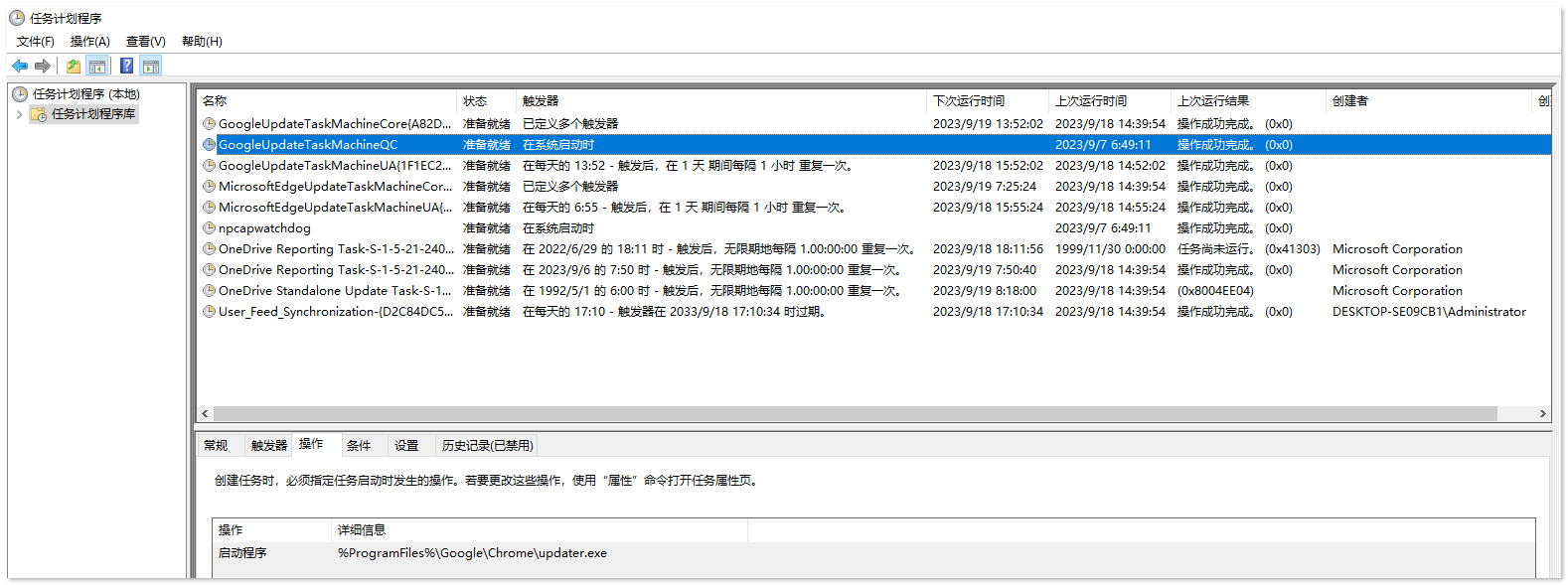The width and height of the screenshot is (1568, 585).
Task: Click the title bar Task Scheduler clock icon
Action: pos(17,18)
